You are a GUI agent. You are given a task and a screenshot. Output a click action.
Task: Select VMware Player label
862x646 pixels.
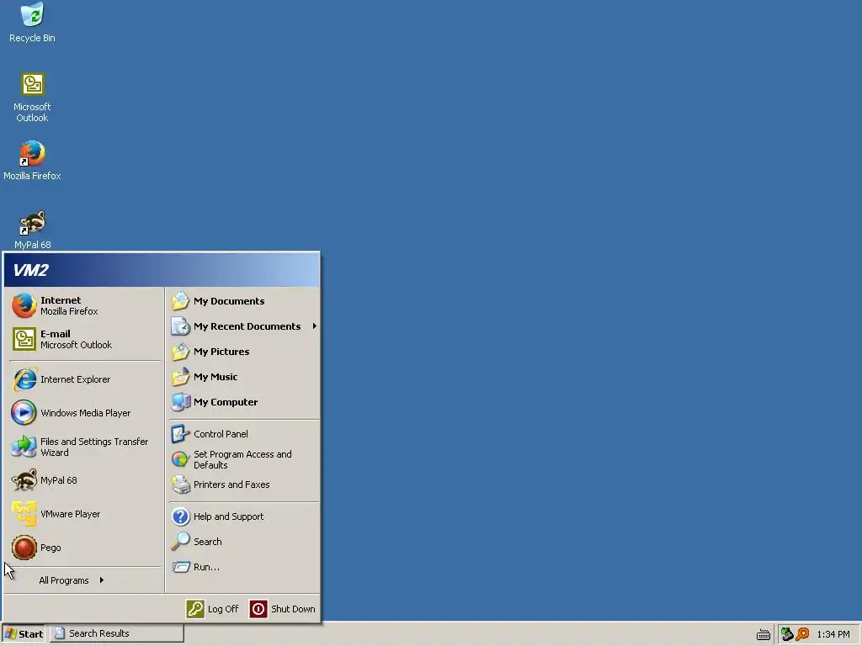click(71, 514)
